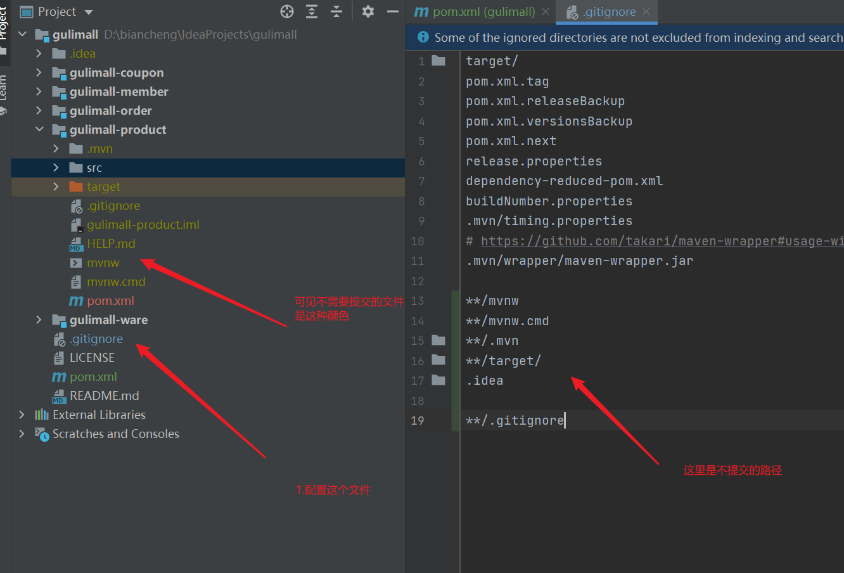
Task: Expand the .idea folder
Action: (39, 53)
